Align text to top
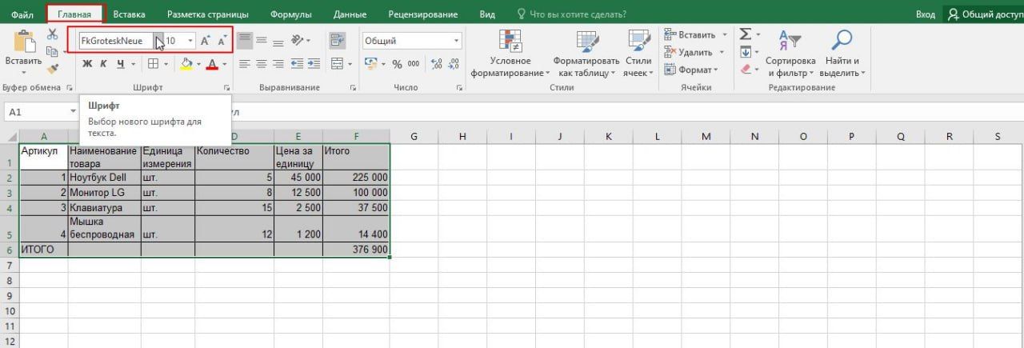 coord(245,40)
